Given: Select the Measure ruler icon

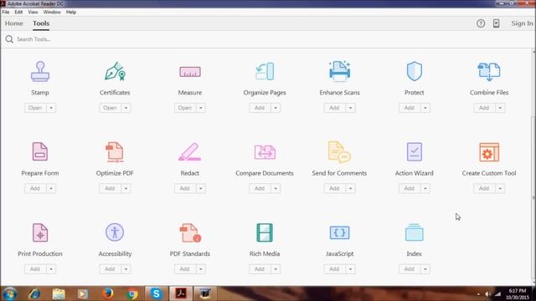Looking at the screenshot, I should [x=190, y=72].
